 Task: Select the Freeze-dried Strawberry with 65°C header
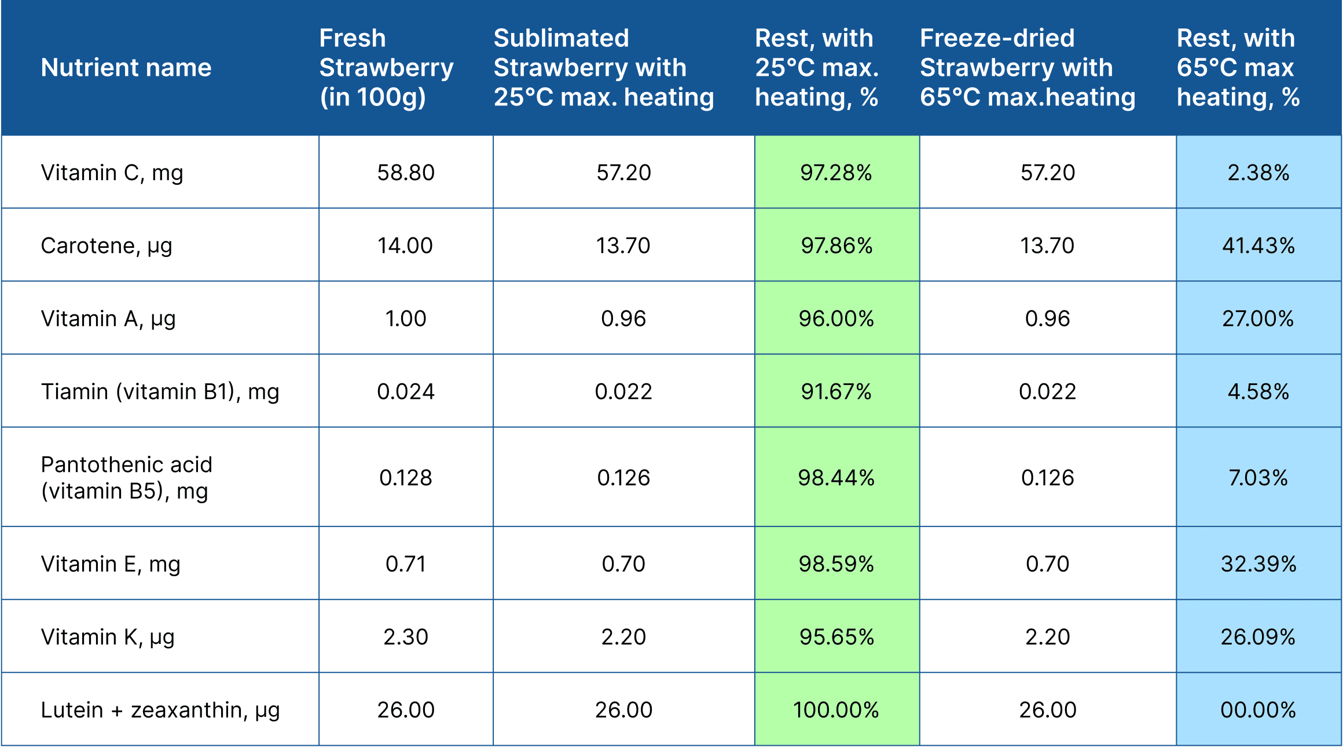pyautogui.click(x=1028, y=68)
